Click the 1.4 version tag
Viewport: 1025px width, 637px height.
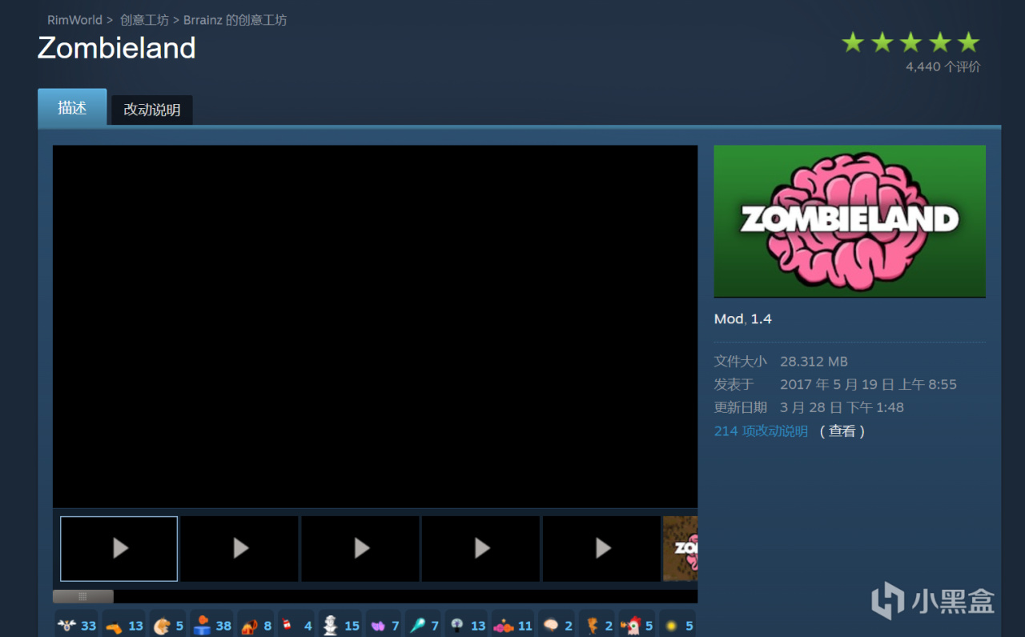coord(762,318)
